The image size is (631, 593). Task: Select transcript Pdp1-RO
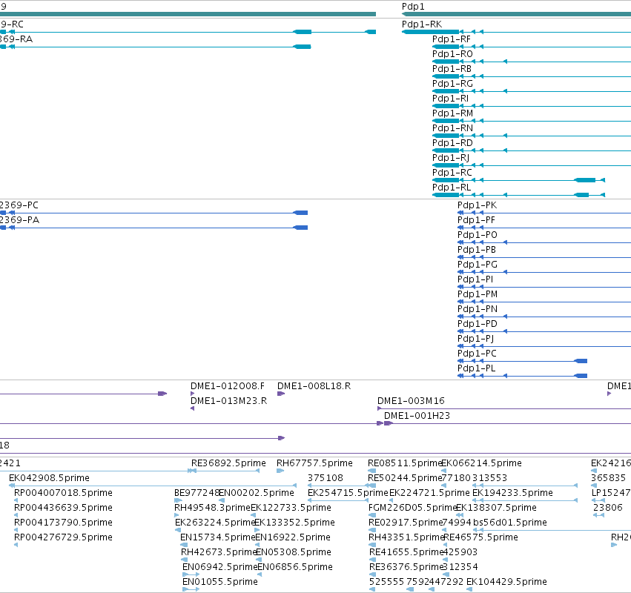(x=452, y=54)
